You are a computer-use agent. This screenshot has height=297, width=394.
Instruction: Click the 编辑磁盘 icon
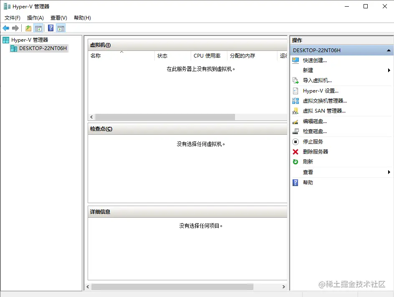pyautogui.click(x=295, y=121)
